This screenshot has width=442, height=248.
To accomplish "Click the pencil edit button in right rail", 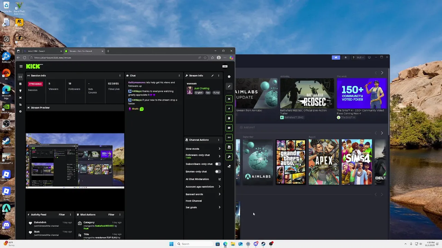I will (x=229, y=86).
